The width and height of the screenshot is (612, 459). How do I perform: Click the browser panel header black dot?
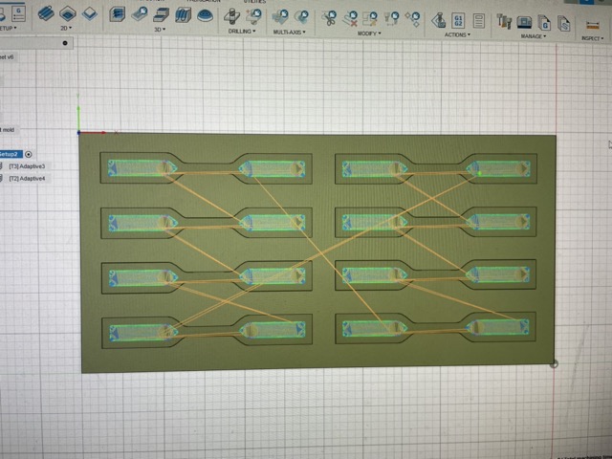point(65,43)
